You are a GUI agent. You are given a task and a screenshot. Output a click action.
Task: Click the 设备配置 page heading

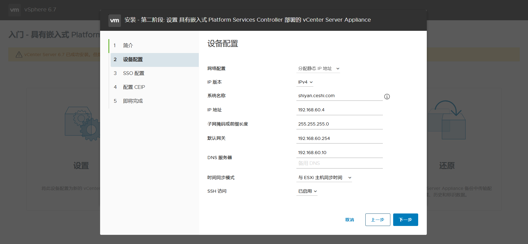tap(223, 44)
